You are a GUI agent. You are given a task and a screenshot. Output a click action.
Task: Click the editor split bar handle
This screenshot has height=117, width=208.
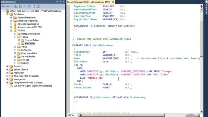[201, 6]
